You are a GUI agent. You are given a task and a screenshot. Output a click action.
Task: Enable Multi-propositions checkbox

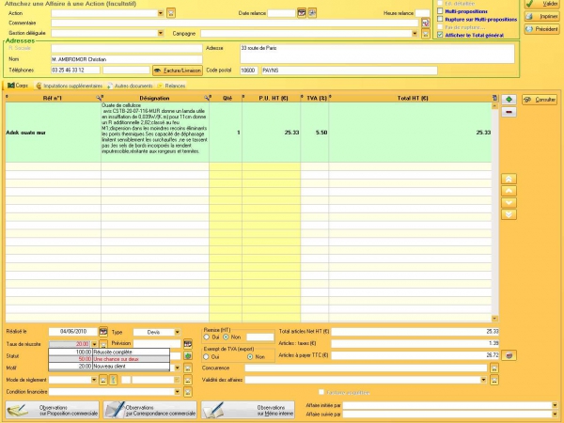[x=440, y=11]
